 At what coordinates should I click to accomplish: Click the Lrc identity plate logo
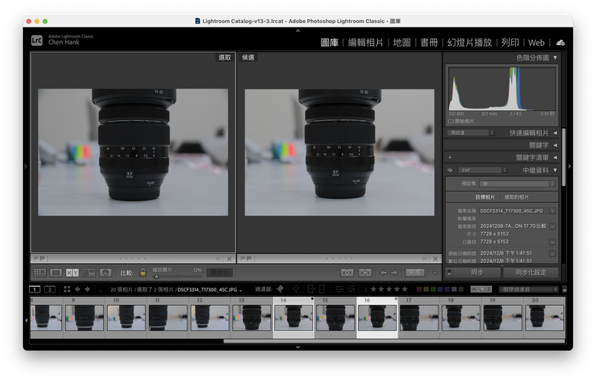(37, 40)
